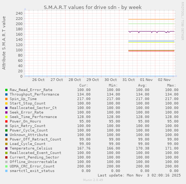186x184 pixels.
Task: Select the Offline_Uncorrectable legend label
Action: point(33,162)
